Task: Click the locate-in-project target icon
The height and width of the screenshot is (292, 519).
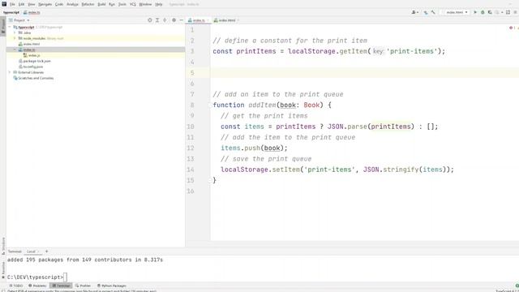Action: (150, 20)
